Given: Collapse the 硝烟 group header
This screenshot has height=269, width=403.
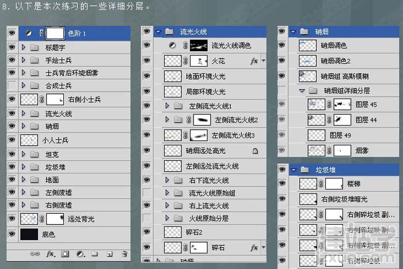Looking at the screenshot, I should (x=293, y=32).
